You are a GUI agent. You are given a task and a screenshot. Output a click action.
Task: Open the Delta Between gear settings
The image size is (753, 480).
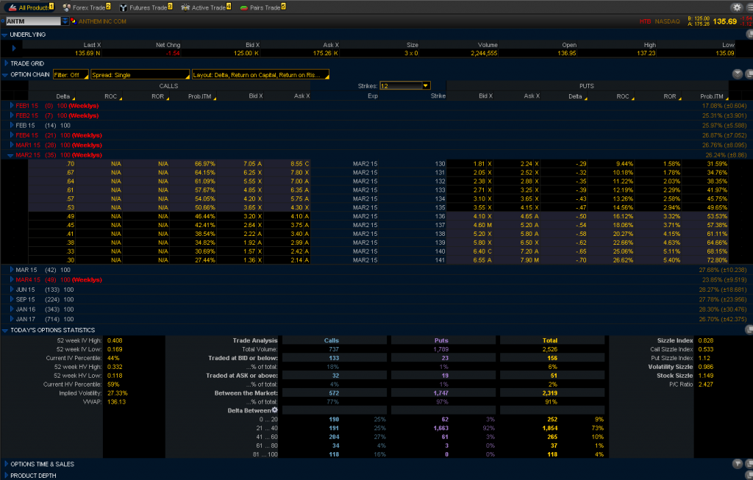(x=275, y=410)
